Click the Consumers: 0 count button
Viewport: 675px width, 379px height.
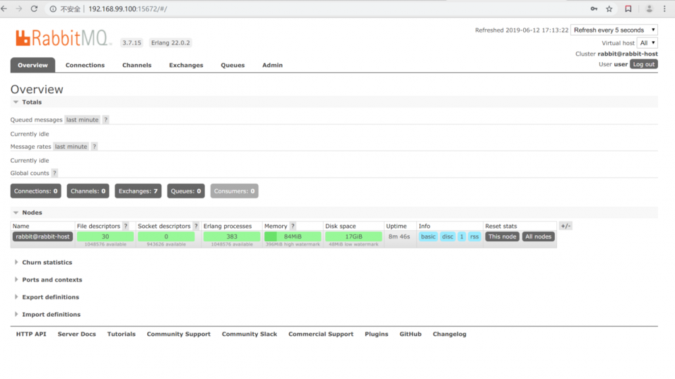tap(234, 191)
